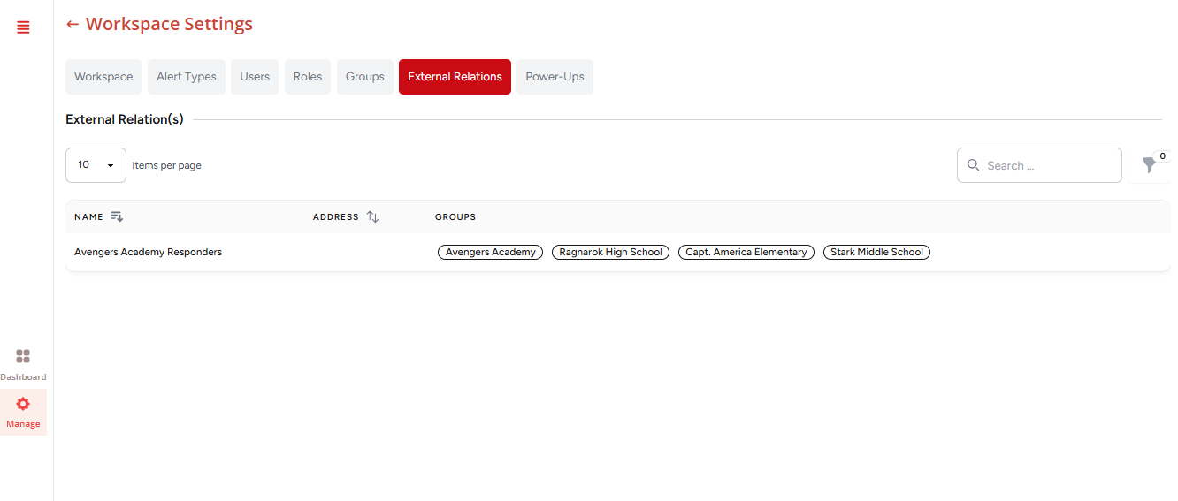The width and height of the screenshot is (1178, 501).
Task: Open the hamburger menu icon
Action: pos(23,27)
